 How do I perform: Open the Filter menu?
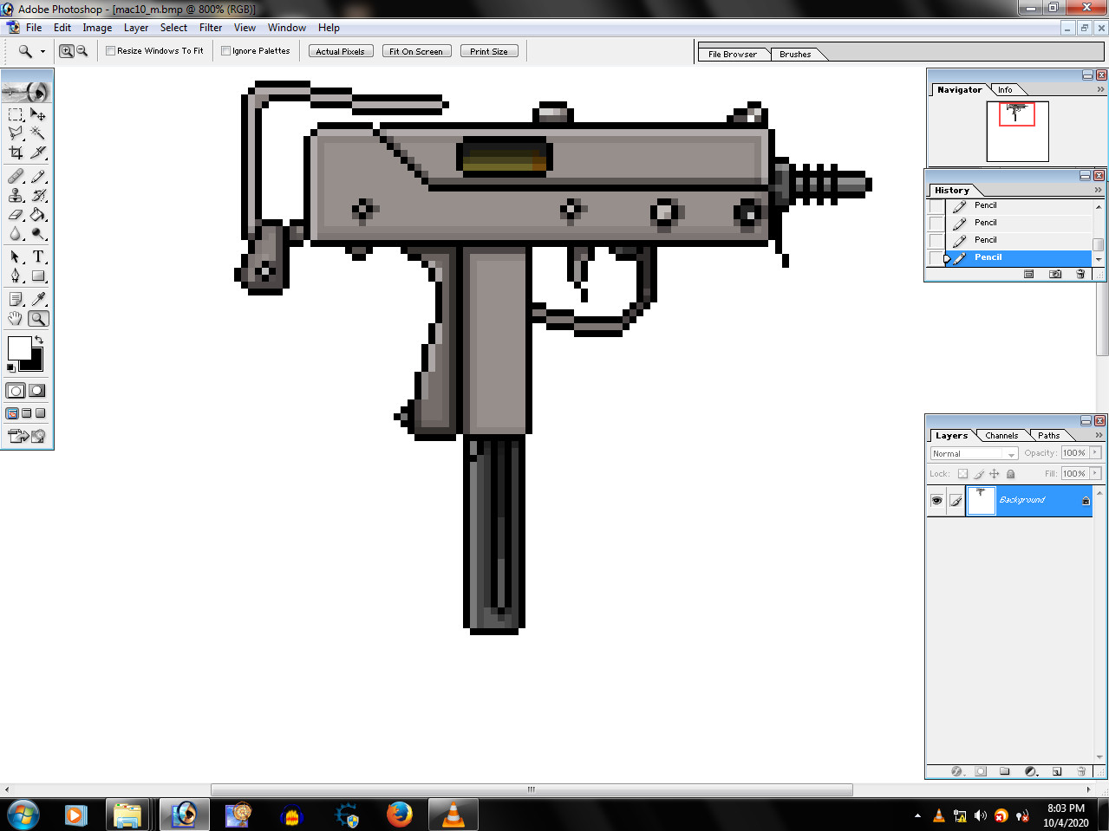point(210,27)
